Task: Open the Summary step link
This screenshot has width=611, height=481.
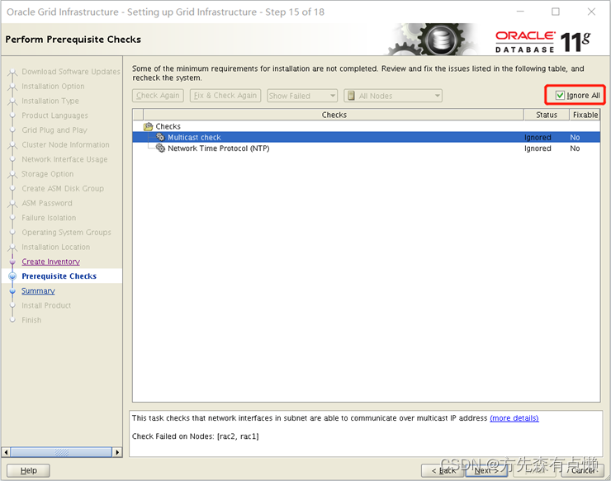Action: (38, 290)
